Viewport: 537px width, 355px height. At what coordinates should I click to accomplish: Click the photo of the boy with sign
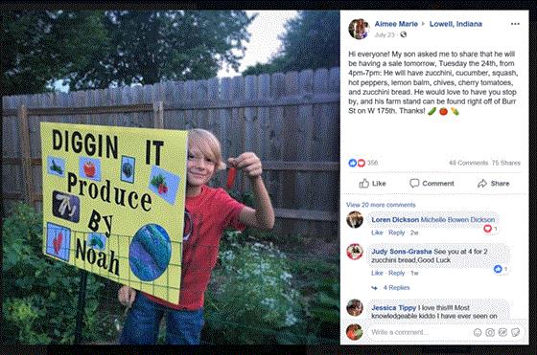171,177
